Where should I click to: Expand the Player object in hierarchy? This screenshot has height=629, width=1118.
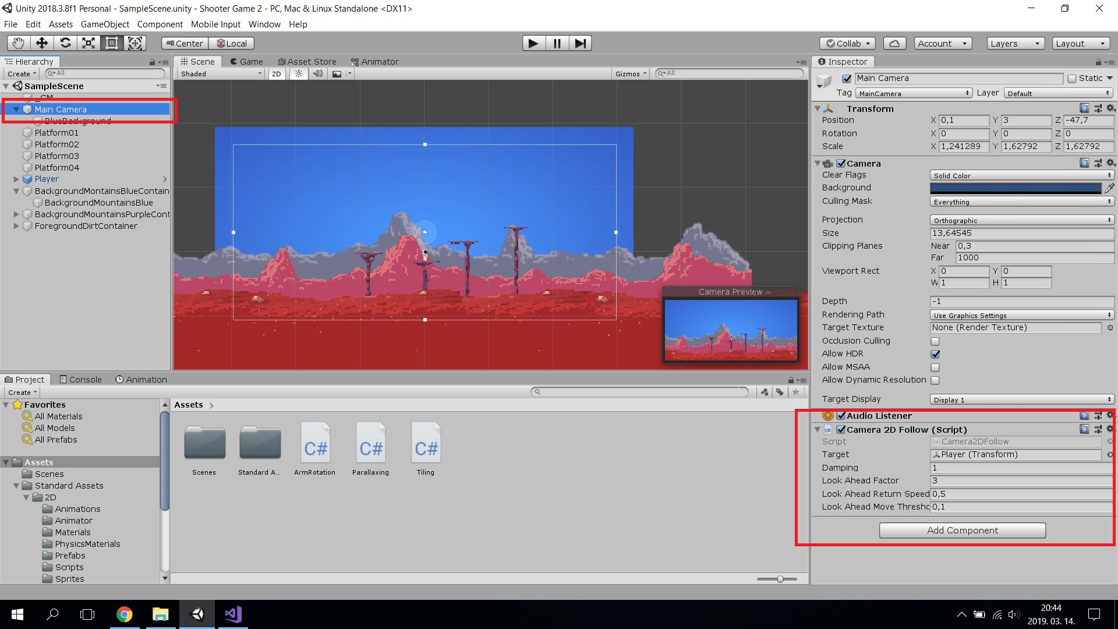click(x=16, y=179)
